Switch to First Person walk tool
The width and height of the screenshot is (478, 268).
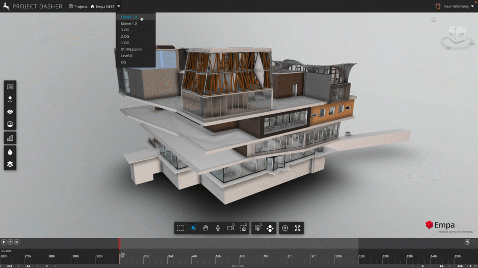[x=218, y=228]
